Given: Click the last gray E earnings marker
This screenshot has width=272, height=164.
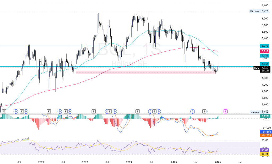Looking at the screenshot, I should click(205, 112).
